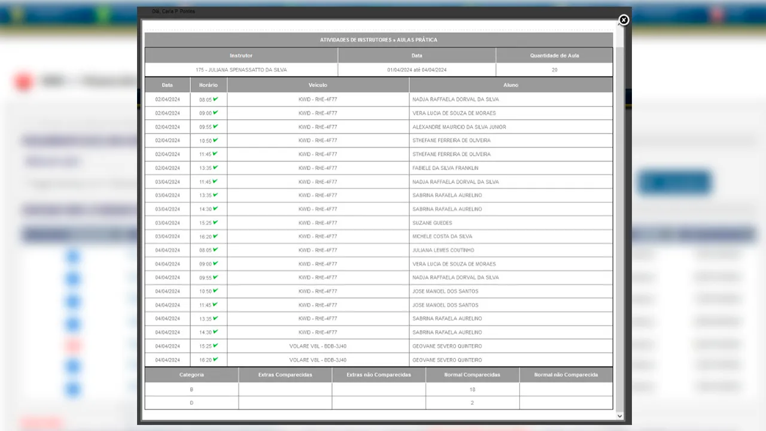Click green checkmark for 04/04/2024 13:35 lesson
766x431 pixels.
215,318
